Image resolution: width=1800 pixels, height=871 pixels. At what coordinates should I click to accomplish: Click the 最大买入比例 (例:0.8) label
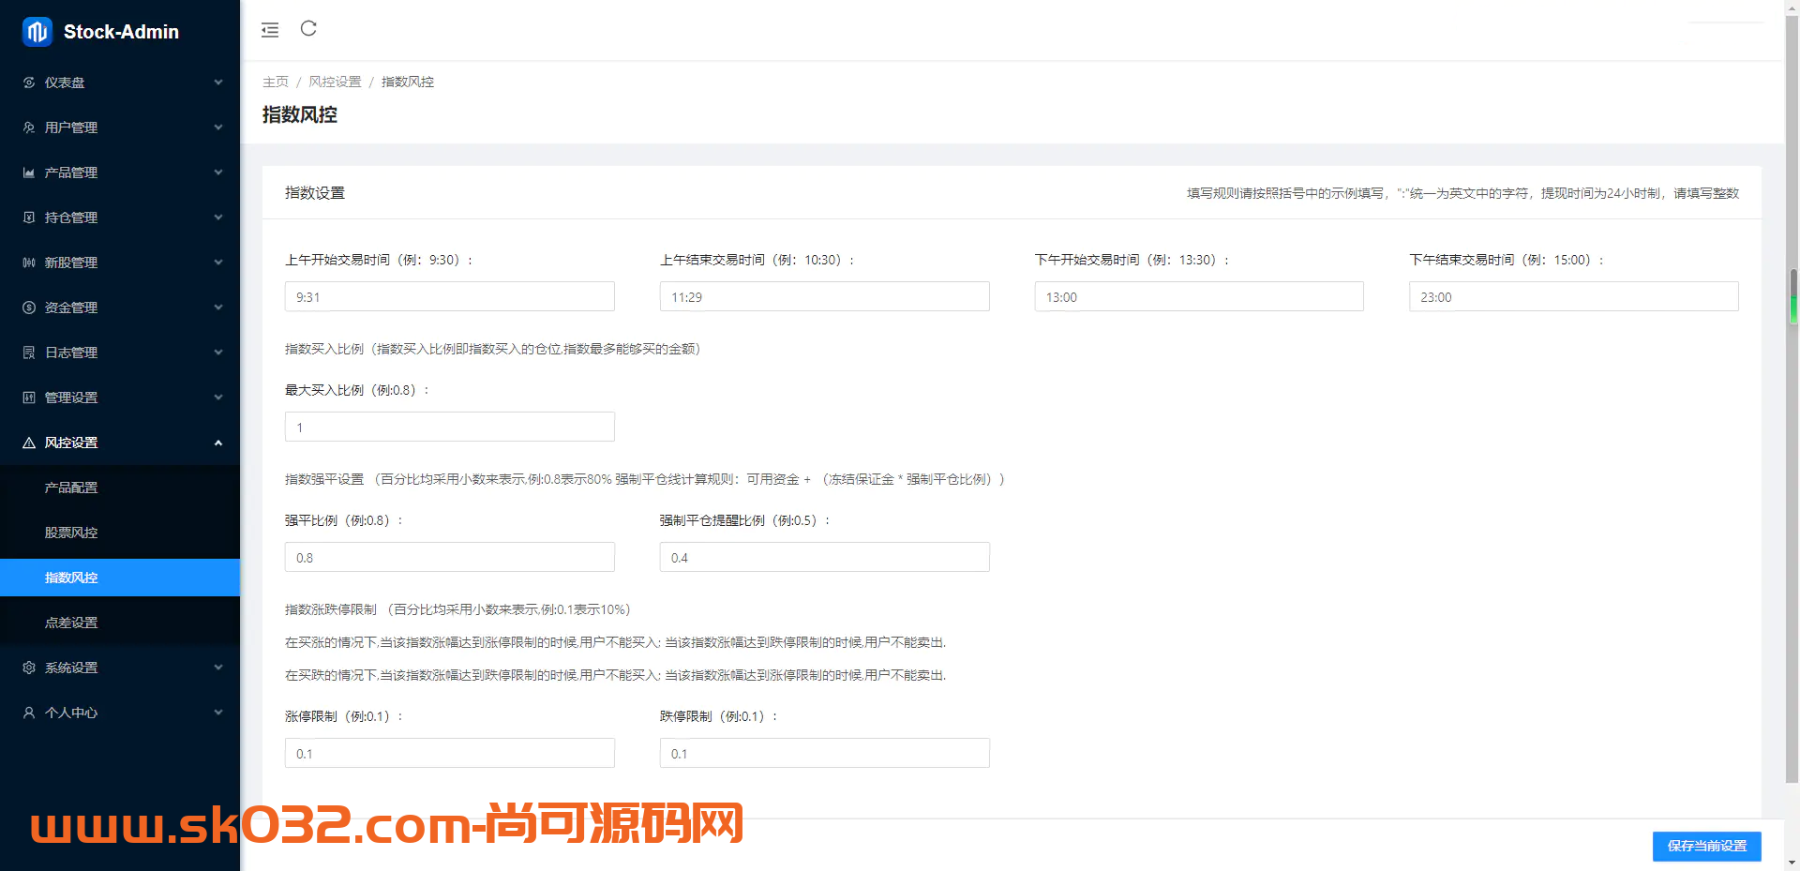[x=357, y=390]
